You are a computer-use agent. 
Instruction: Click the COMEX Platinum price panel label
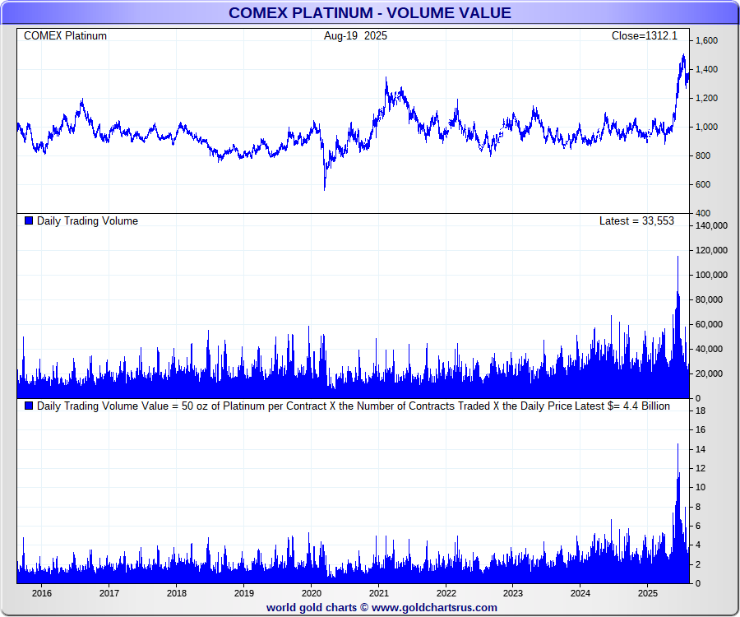(65, 36)
